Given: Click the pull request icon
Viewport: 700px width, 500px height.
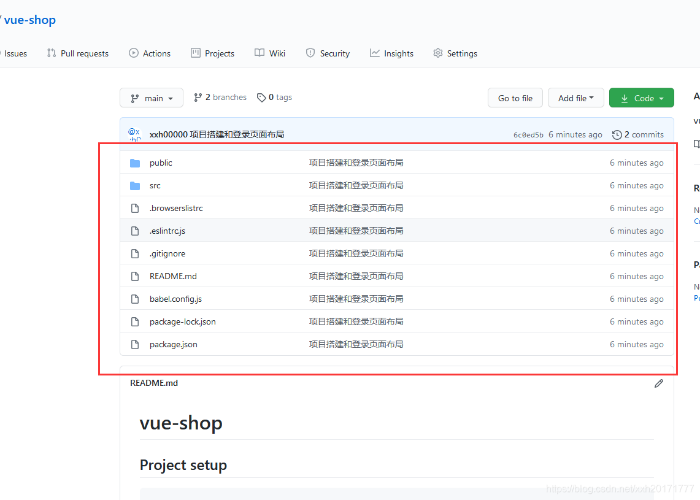Looking at the screenshot, I should (52, 53).
